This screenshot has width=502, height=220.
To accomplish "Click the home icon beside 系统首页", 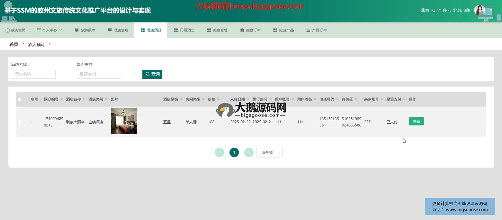I will (x=8, y=30).
